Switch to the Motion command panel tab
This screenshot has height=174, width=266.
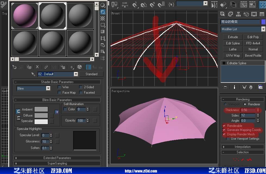click(246, 14)
